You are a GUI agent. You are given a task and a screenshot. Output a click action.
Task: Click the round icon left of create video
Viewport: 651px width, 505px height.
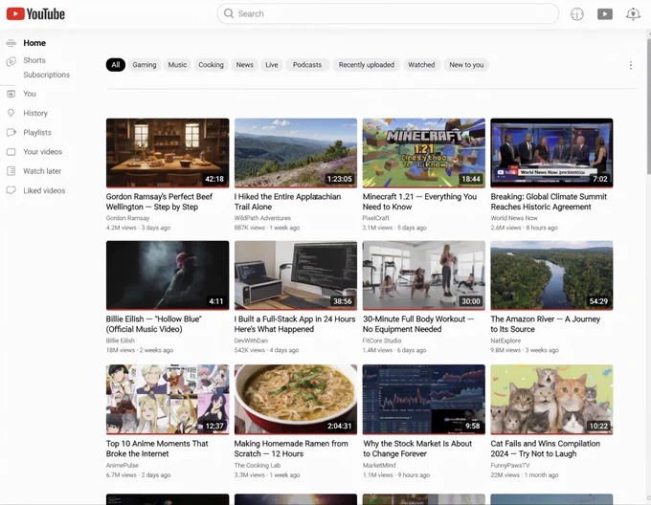pos(576,14)
